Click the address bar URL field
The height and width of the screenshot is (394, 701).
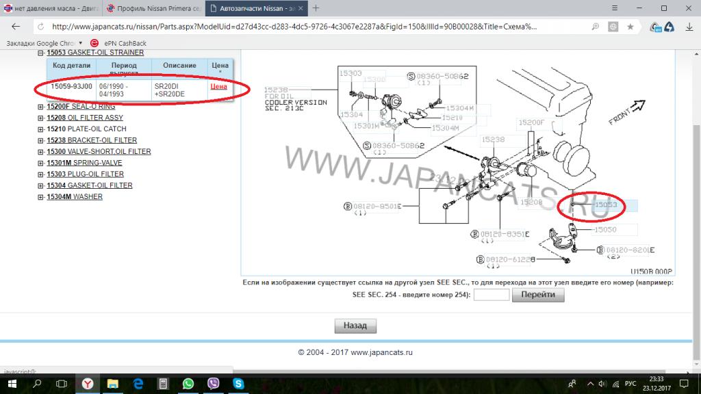tap(294, 27)
